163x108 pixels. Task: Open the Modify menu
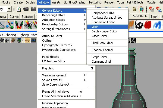pyautogui.click(x=6, y=2)
